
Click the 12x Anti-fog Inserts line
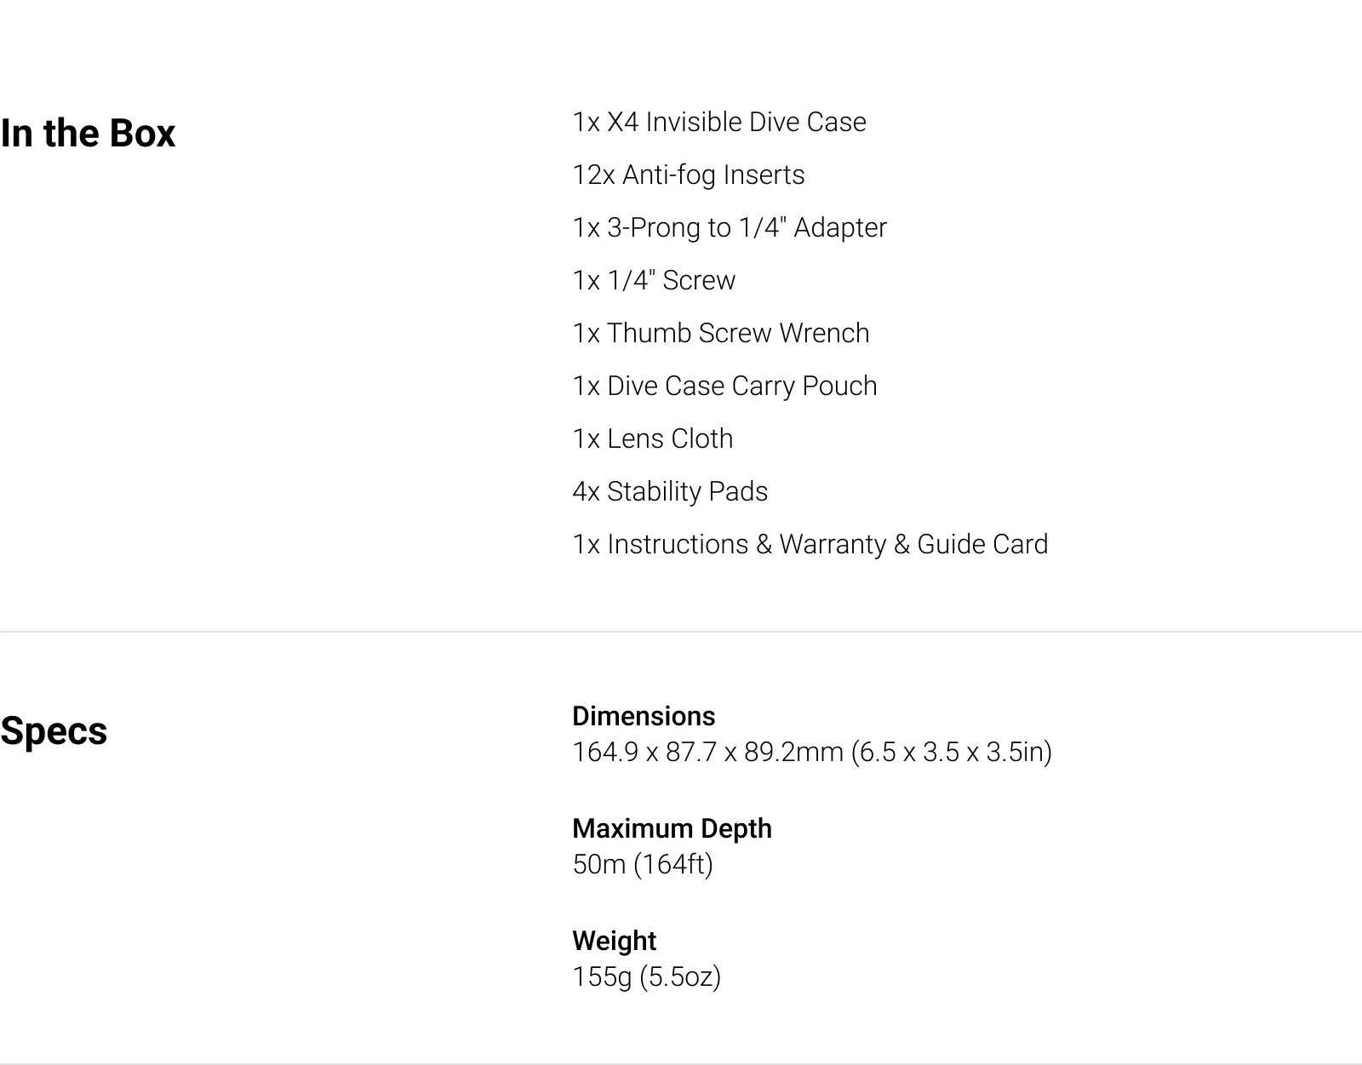click(688, 175)
